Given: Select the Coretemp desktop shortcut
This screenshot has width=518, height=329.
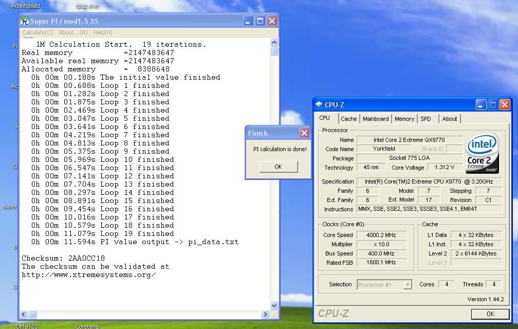Looking at the screenshot, I should (x=87, y=326).
